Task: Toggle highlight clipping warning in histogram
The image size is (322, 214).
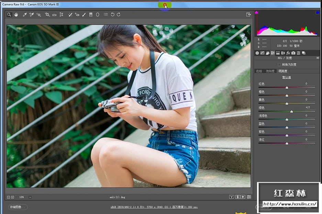Action: (x=318, y=12)
